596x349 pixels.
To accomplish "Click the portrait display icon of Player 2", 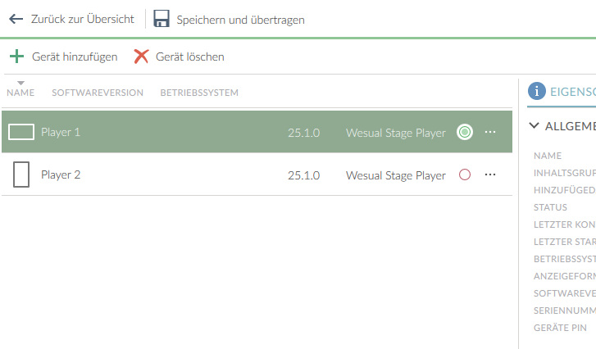I will [21, 174].
